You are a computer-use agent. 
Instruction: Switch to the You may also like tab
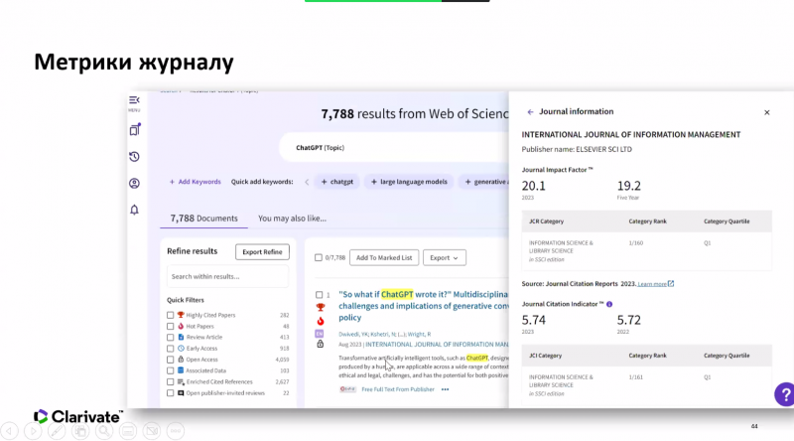point(292,219)
